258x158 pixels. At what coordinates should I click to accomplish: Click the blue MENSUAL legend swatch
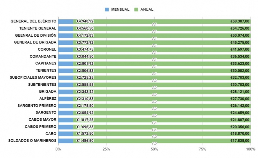[107, 9]
